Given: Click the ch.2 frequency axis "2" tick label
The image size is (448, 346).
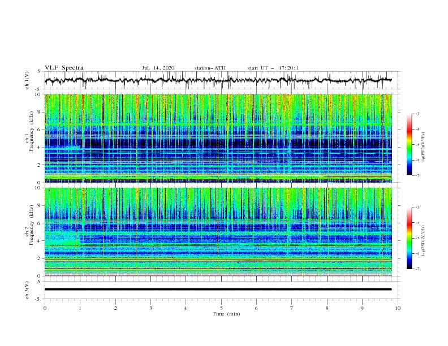Looking at the screenshot, I should click(x=40, y=258).
